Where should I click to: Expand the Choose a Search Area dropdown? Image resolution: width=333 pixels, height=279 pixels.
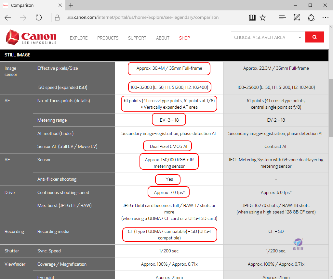click(268, 37)
